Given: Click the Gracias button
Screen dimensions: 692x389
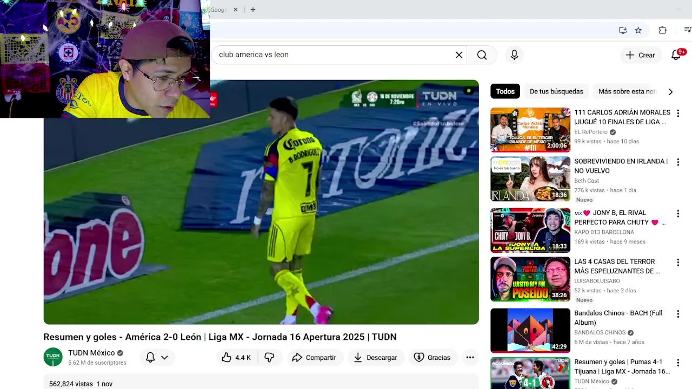Looking at the screenshot, I should coord(432,358).
